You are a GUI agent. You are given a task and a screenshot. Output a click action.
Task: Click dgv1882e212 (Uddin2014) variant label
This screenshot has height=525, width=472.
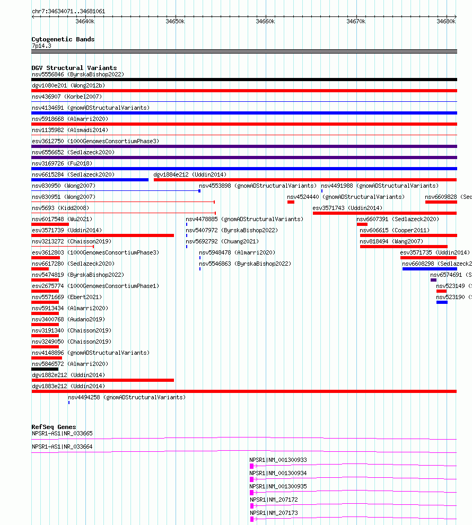point(68,375)
